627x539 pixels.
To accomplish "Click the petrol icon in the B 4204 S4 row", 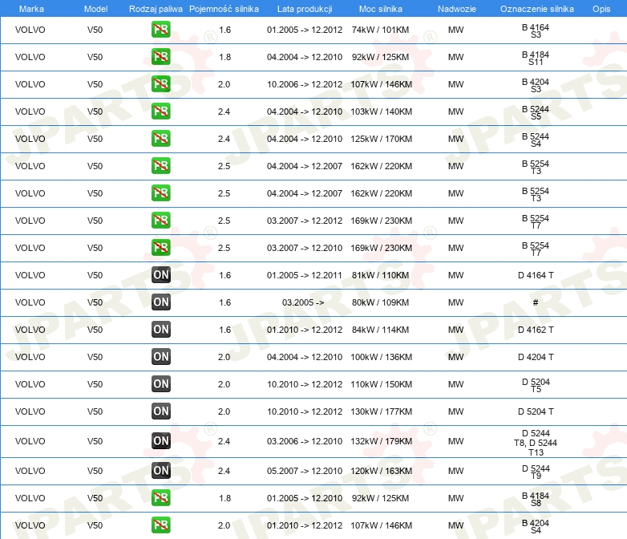I will pyautogui.click(x=160, y=525).
